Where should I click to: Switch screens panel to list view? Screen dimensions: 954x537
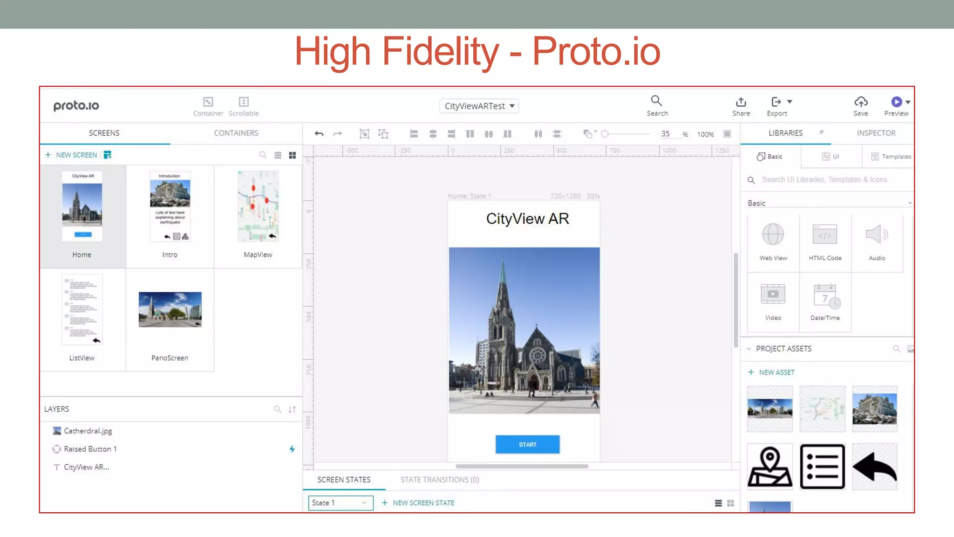click(x=278, y=155)
